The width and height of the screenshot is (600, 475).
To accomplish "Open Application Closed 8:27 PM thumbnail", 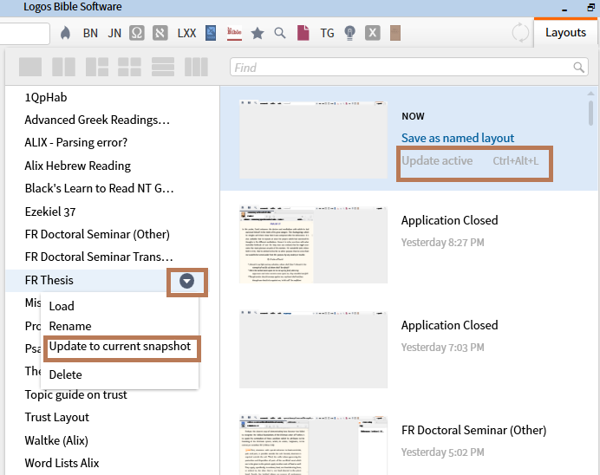I will pos(313,244).
